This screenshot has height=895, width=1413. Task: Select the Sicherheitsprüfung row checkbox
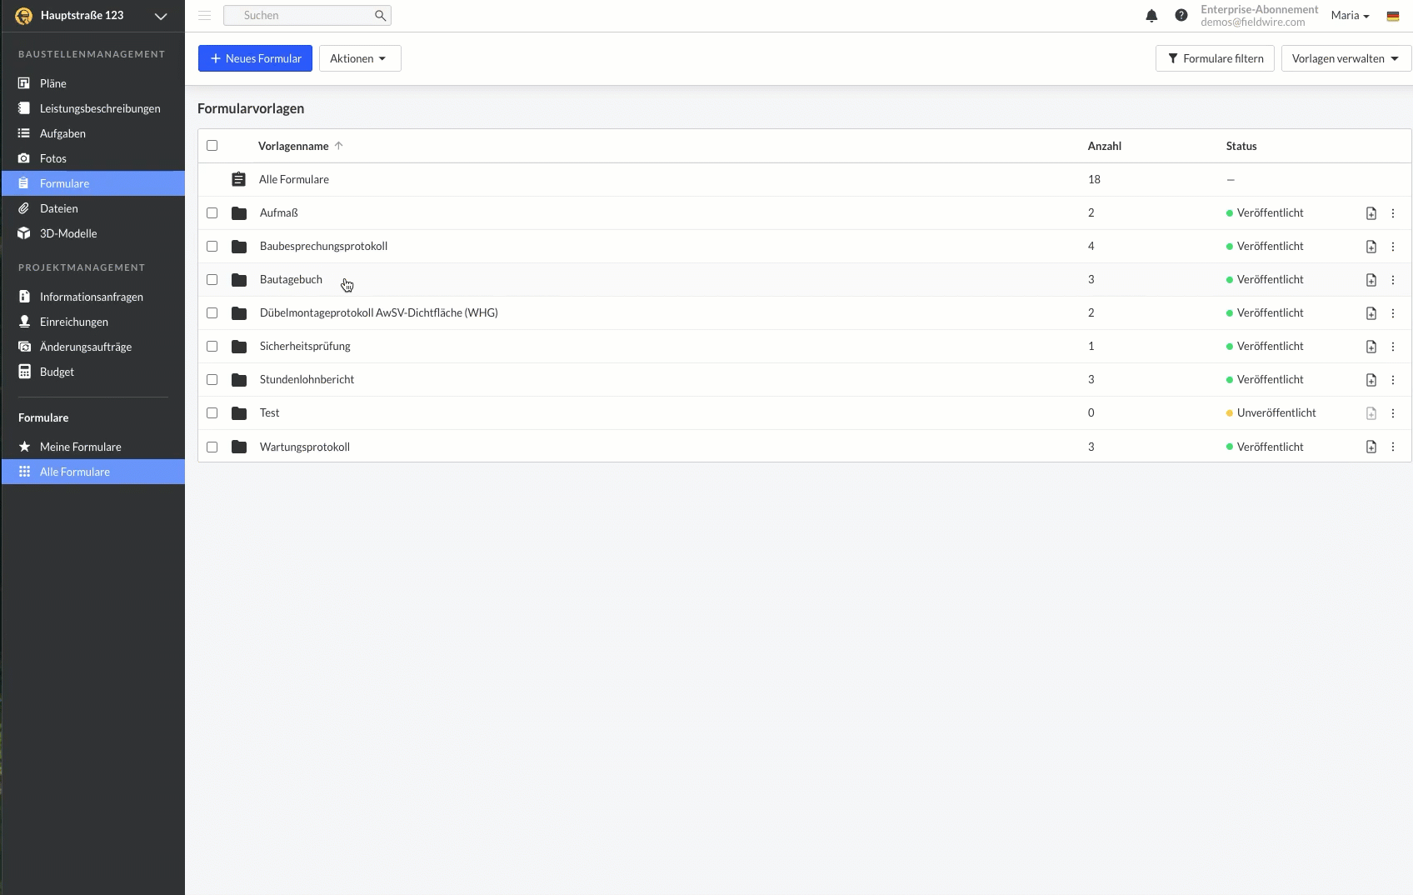pos(212,347)
